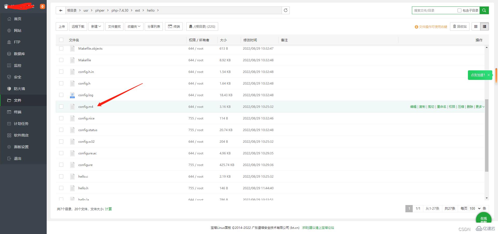
Task: Click the Makefile file icon
Action: pos(72,60)
